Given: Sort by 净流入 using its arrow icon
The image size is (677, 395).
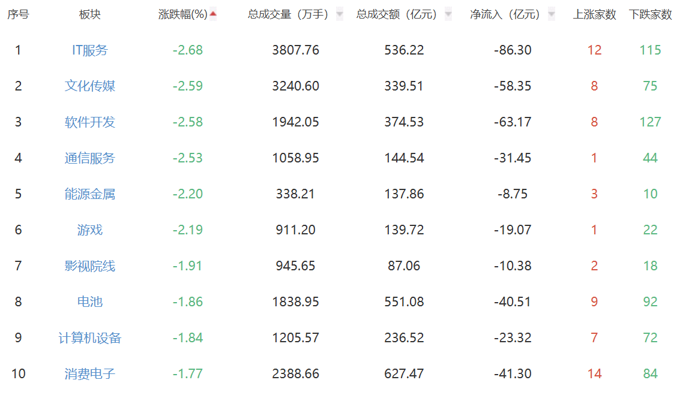Looking at the screenshot, I should (551, 14).
